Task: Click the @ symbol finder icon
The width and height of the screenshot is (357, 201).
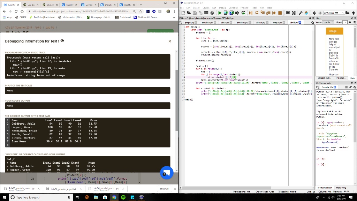Action: pyautogui.click(x=212, y=13)
